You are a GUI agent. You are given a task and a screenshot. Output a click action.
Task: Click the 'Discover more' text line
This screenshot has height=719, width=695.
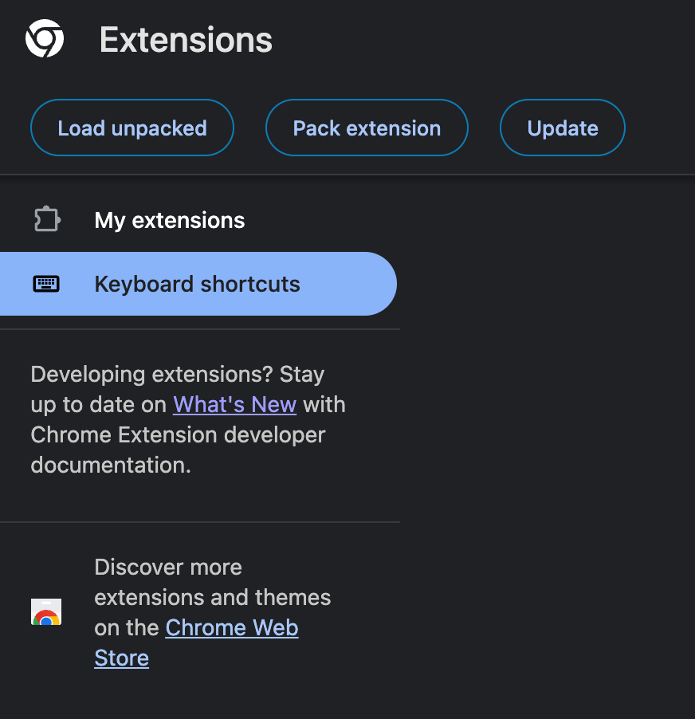pos(167,567)
